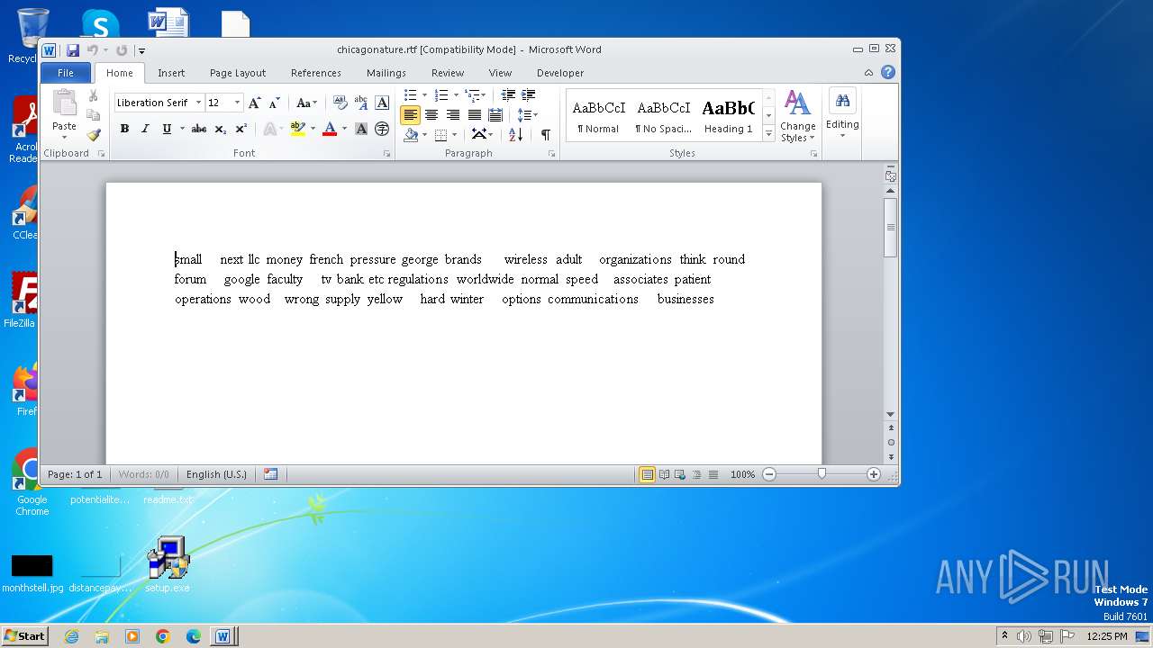Toggle Justify alignment
Viewport: 1153px width, 648px height.
(474, 114)
